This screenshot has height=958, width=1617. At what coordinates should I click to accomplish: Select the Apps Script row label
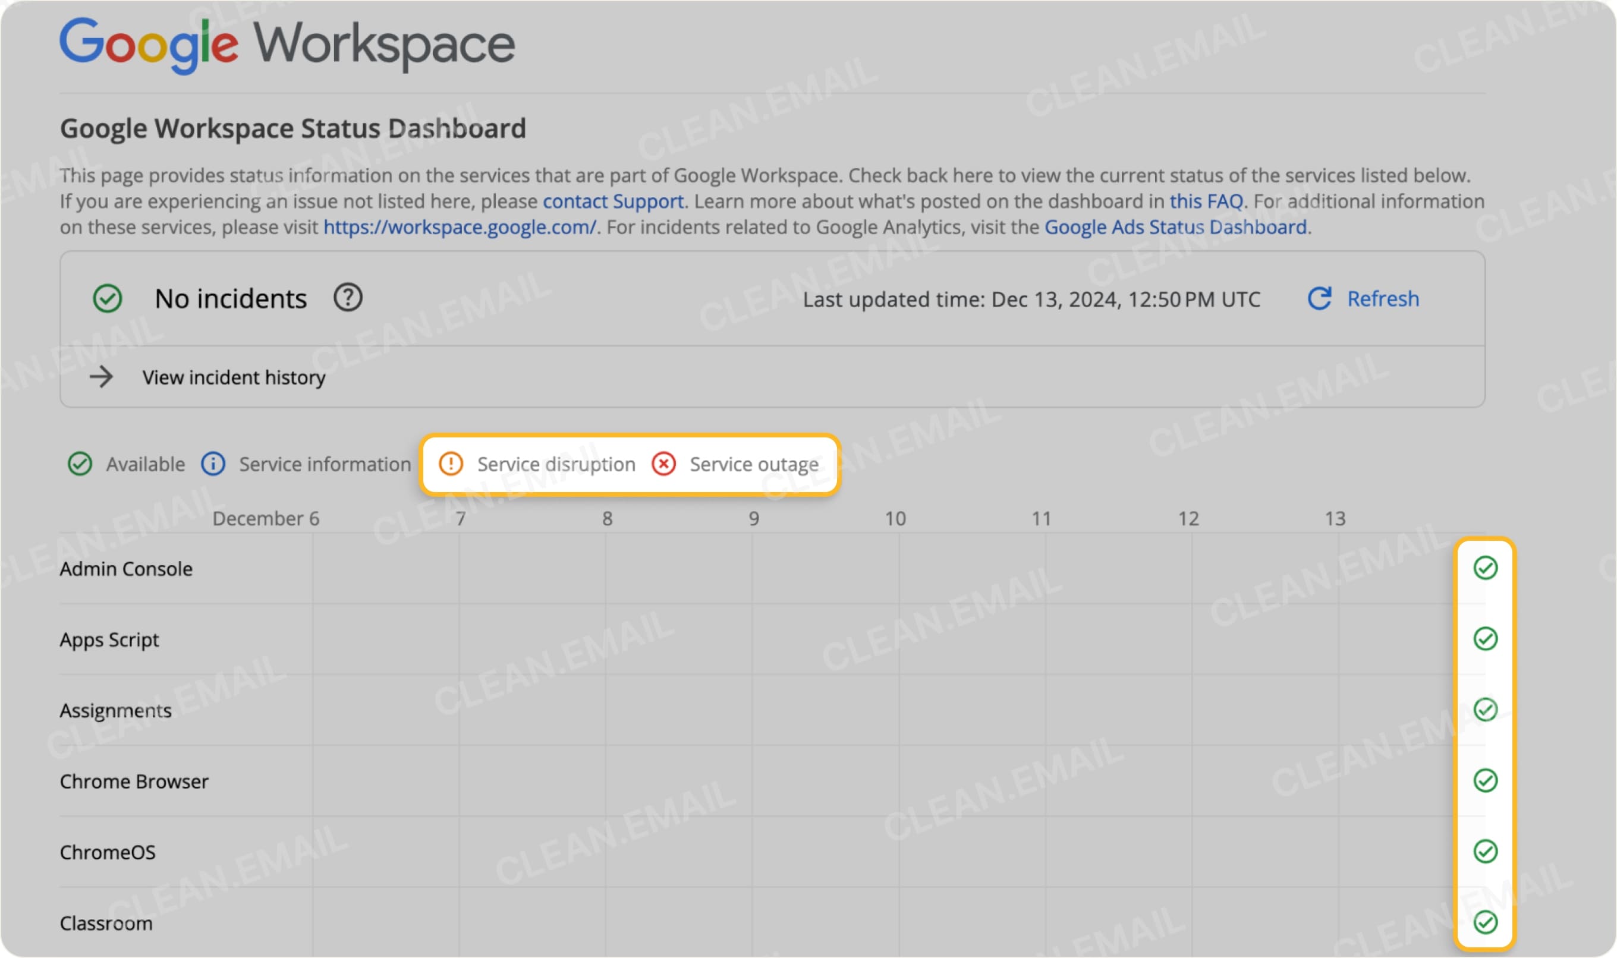click(x=109, y=639)
